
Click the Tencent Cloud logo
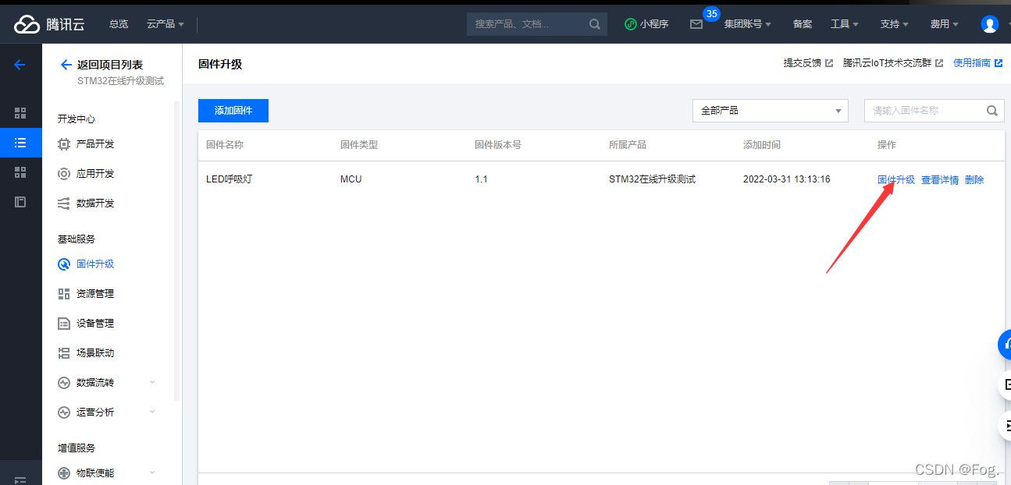[49, 24]
